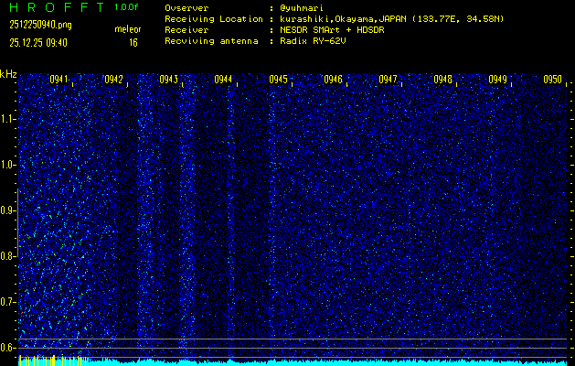Click the 0941 time marker
The height and width of the screenshot is (366, 575).
pyautogui.click(x=59, y=80)
